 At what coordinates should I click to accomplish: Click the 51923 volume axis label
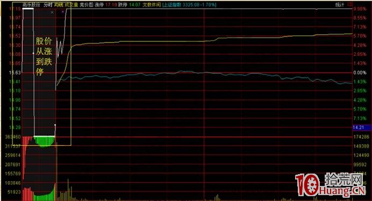point(15,192)
